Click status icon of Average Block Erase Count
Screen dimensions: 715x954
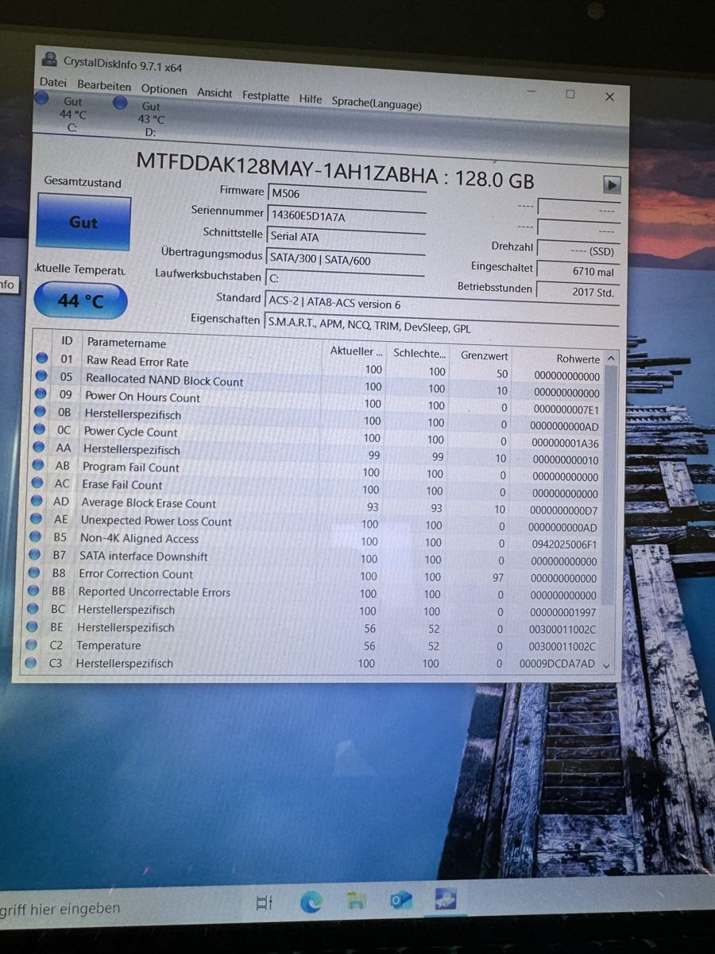click(37, 501)
